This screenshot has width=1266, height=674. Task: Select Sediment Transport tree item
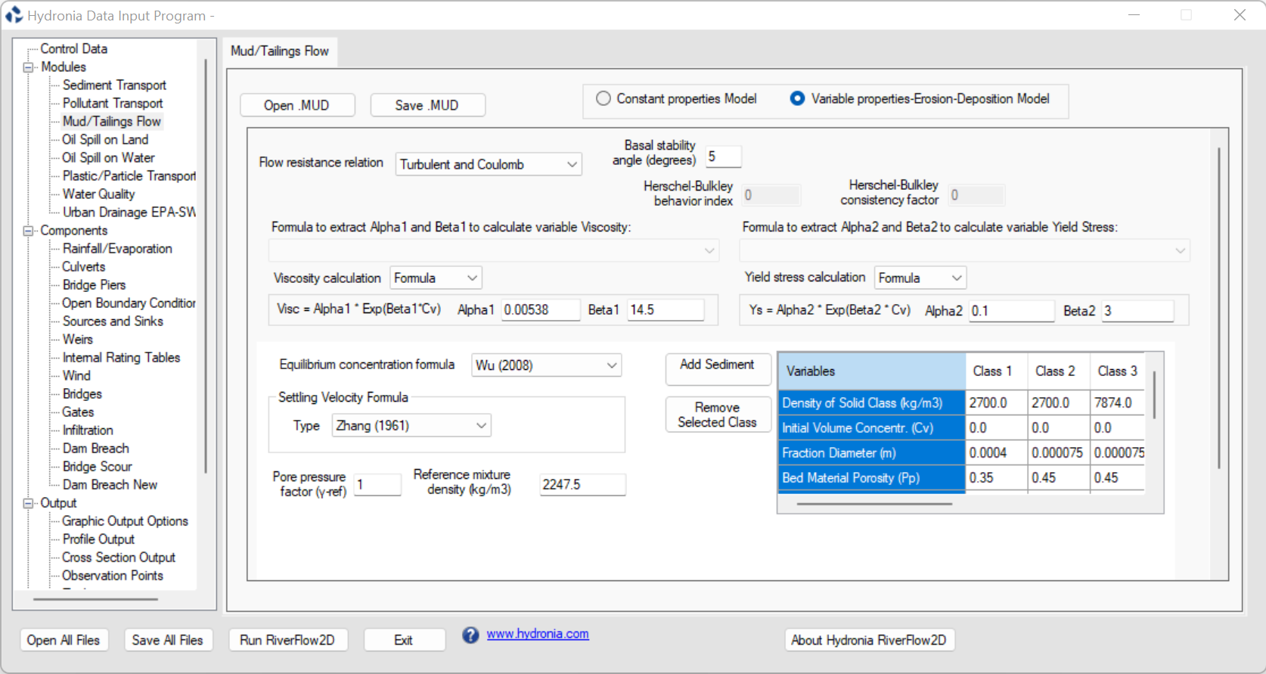(x=114, y=85)
